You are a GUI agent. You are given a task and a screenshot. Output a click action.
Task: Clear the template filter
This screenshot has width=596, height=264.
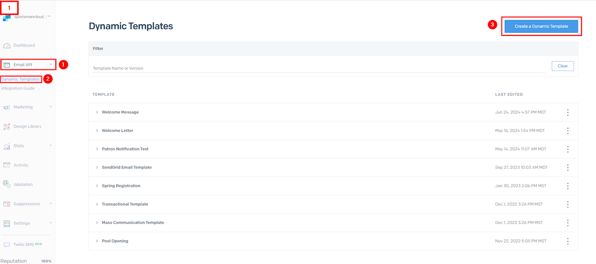click(x=562, y=66)
